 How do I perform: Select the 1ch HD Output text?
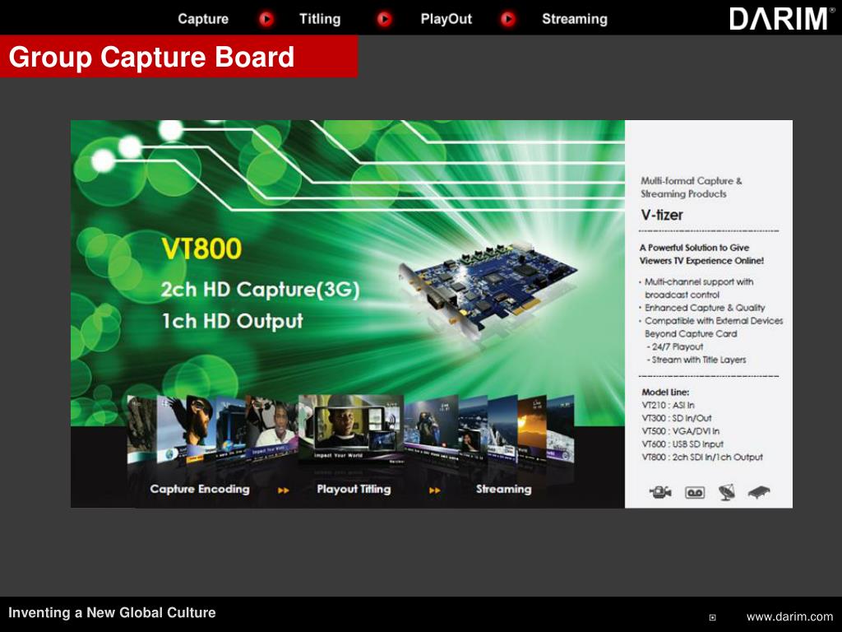233,322
